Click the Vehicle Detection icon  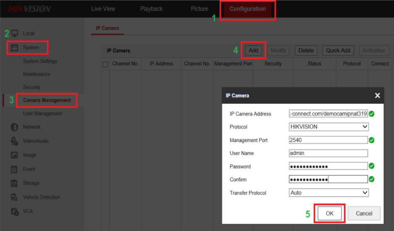coord(14,197)
